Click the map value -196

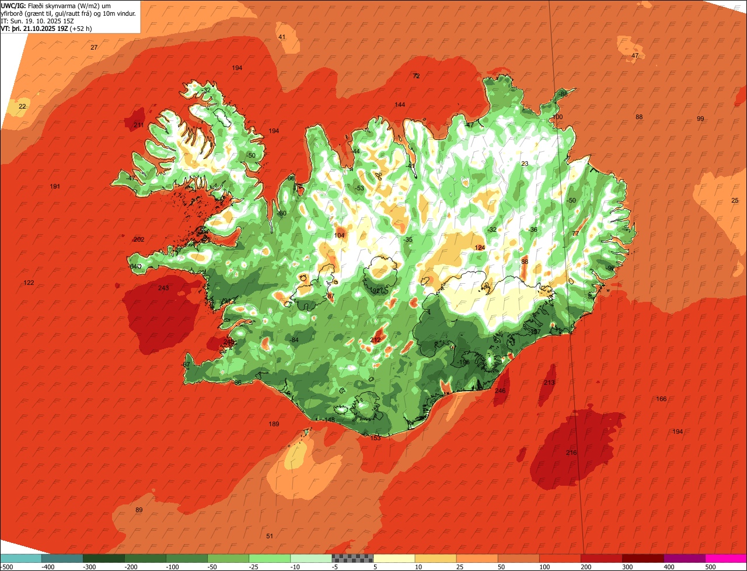click(463, 362)
